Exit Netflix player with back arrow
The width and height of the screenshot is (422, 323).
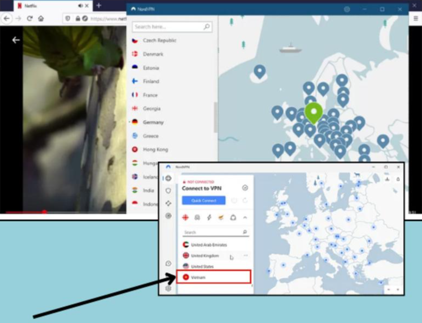click(16, 40)
